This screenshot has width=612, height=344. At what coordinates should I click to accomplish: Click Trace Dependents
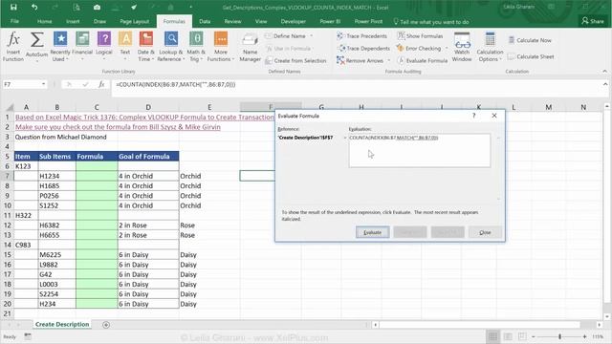[x=363, y=49]
